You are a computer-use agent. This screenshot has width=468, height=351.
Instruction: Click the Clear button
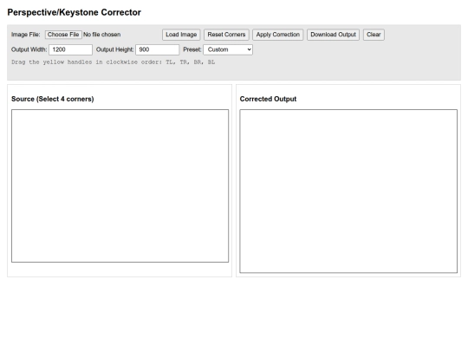pos(374,35)
